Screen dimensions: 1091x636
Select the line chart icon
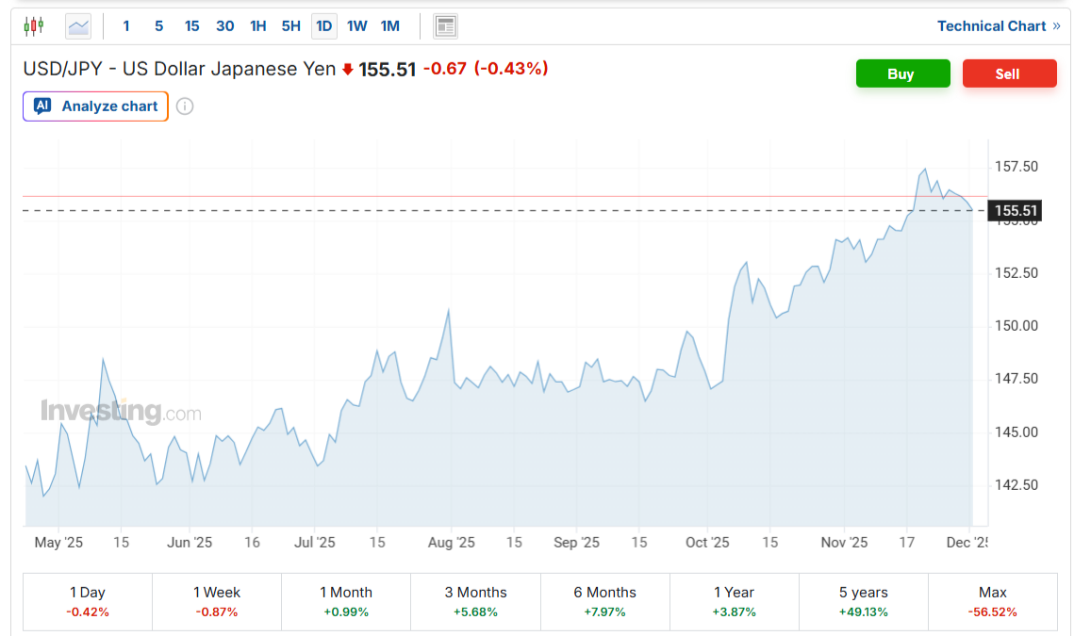pyautogui.click(x=77, y=25)
